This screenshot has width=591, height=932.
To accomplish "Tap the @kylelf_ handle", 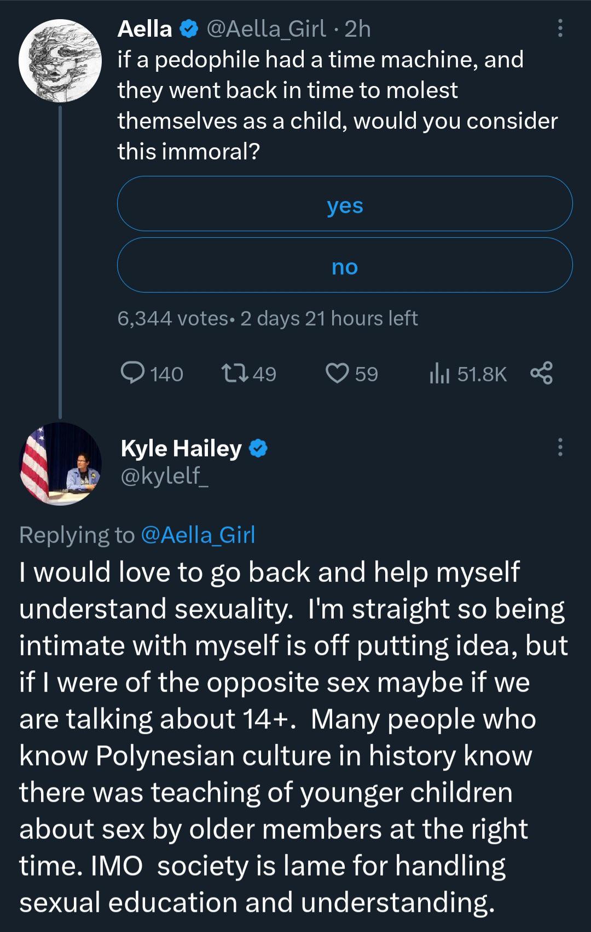I will pyautogui.click(x=164, y=476).
